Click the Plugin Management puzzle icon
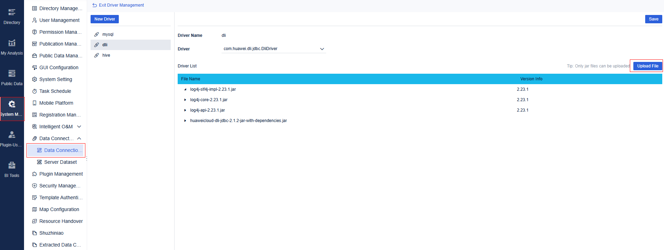Image resolution: width=664 pixels, height=250 pixels. click(x=34, y=174)
